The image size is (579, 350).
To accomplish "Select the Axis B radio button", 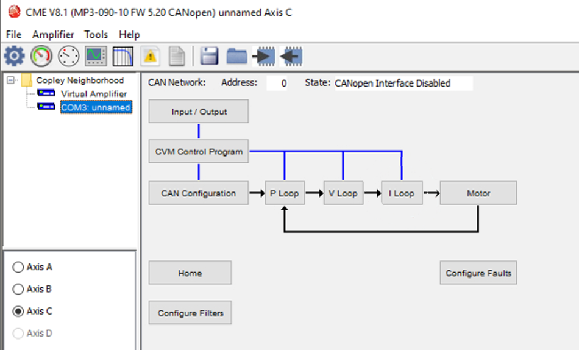I will [18, 289].
